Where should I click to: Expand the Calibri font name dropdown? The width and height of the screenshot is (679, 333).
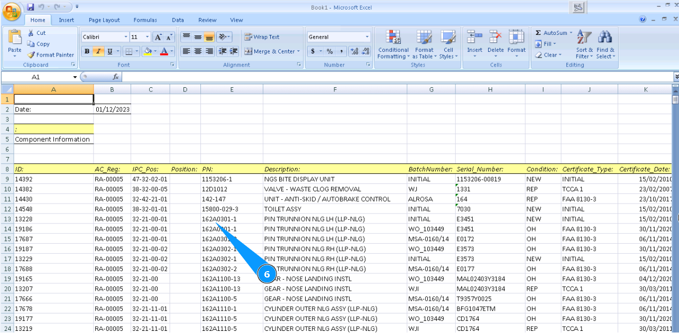pos(126,37)
